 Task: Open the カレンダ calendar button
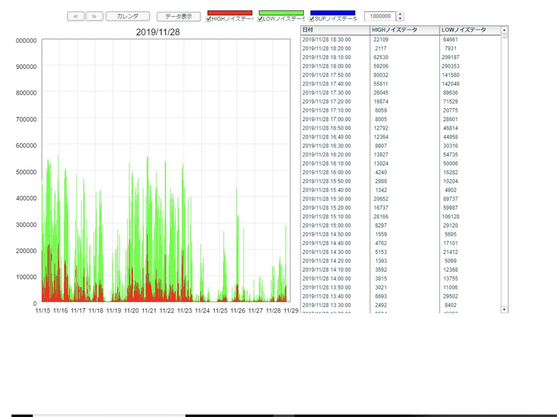[x=128, y=16]
